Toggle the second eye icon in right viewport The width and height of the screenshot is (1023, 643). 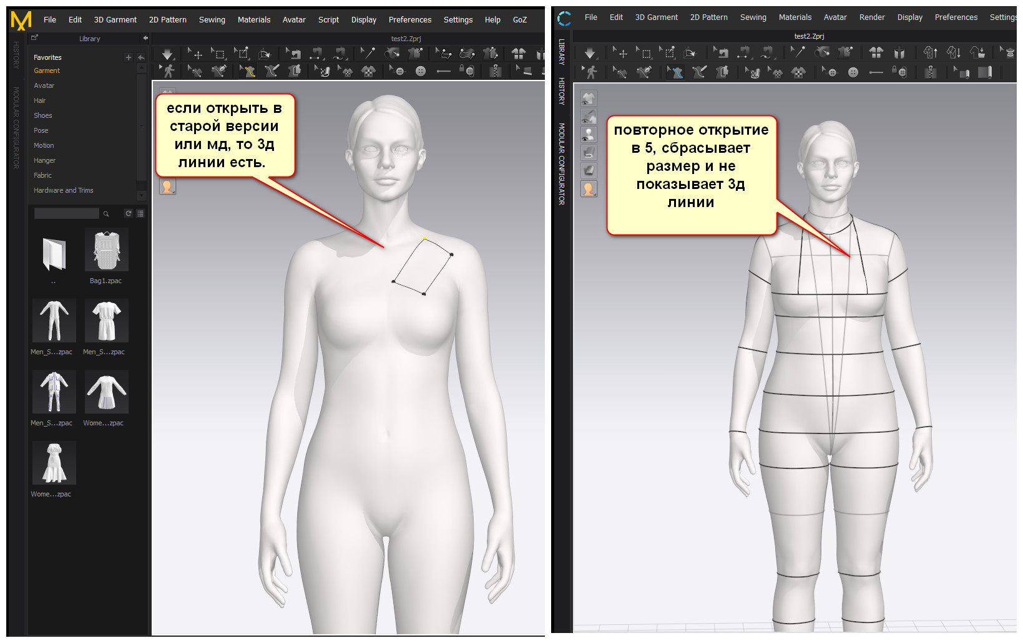[x=589, y=117]
